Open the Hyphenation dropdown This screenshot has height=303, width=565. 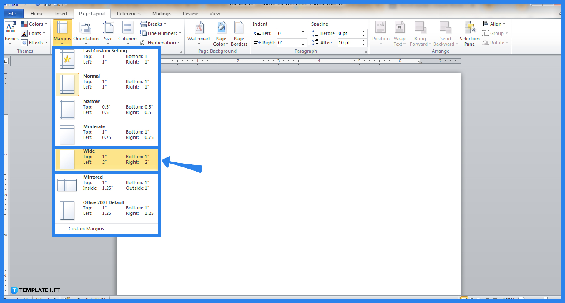tap(160, 42)
